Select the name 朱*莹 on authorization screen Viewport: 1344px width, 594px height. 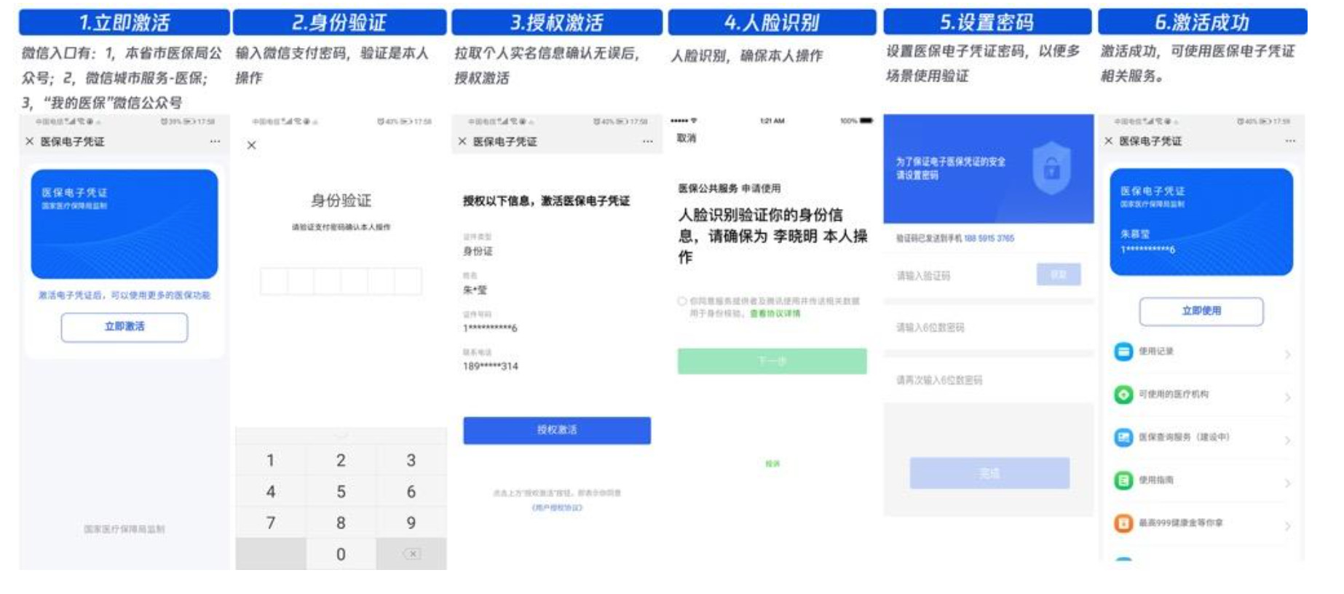coord(475,290)
